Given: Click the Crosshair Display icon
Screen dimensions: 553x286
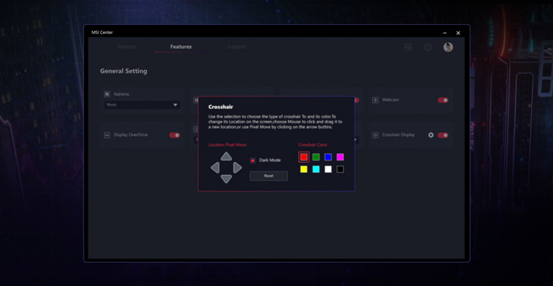Looking at the screenshot, I should [375, 135].
